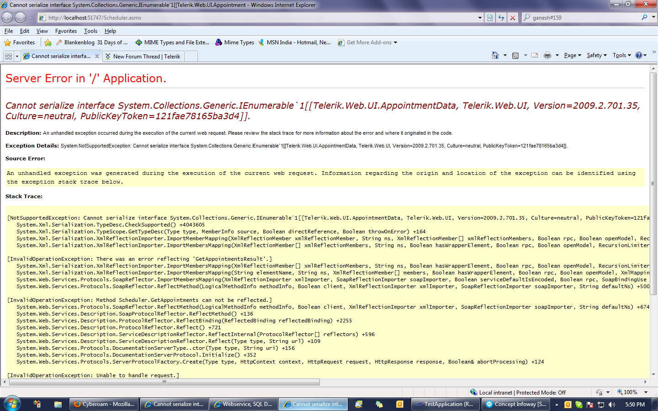The width and height of the screenshot is (658, 411).
Task: Expand the address bar autocomplete dropdown
Action: tap(480, 18)
